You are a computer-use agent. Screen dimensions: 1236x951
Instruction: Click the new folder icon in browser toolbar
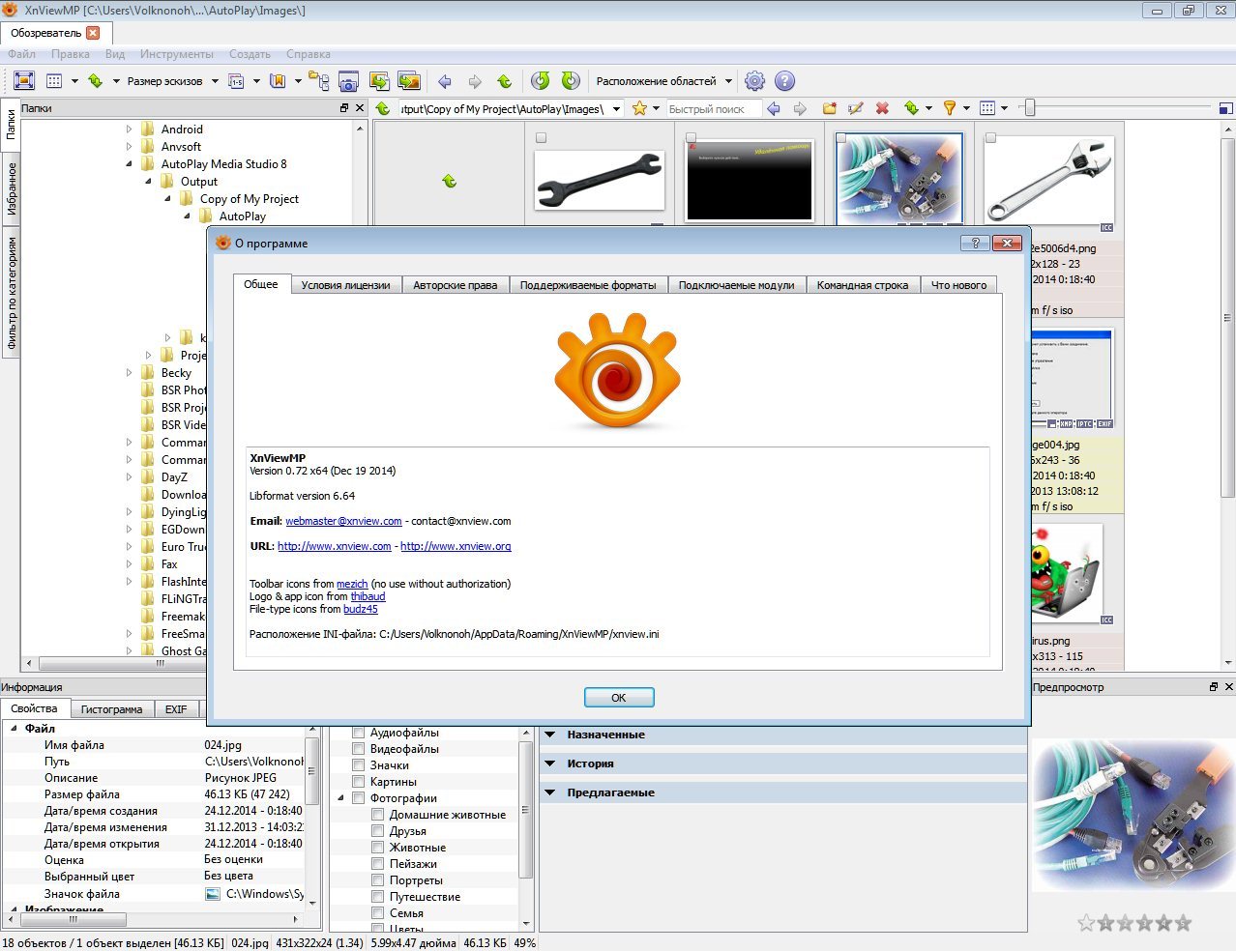[829, 108]
